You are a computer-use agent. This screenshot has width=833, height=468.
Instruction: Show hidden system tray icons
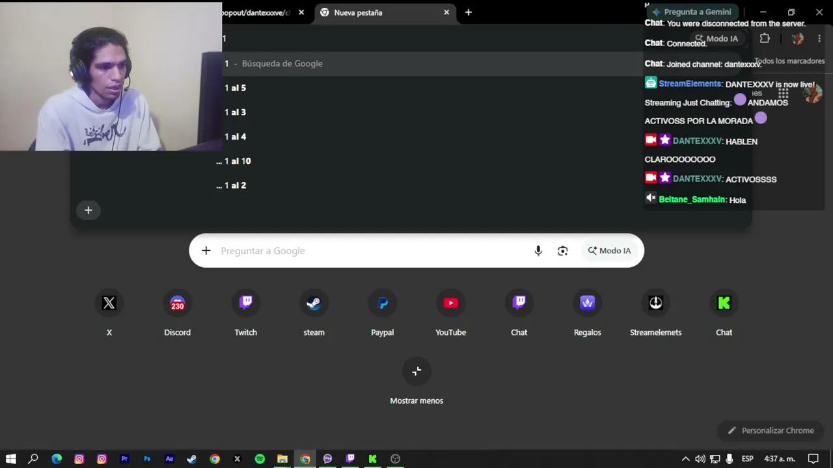685,459
